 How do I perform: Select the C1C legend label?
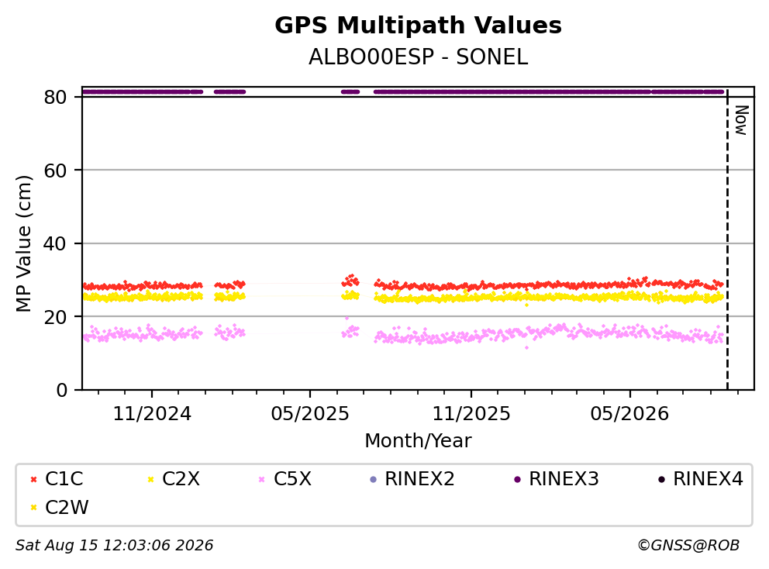64,479
